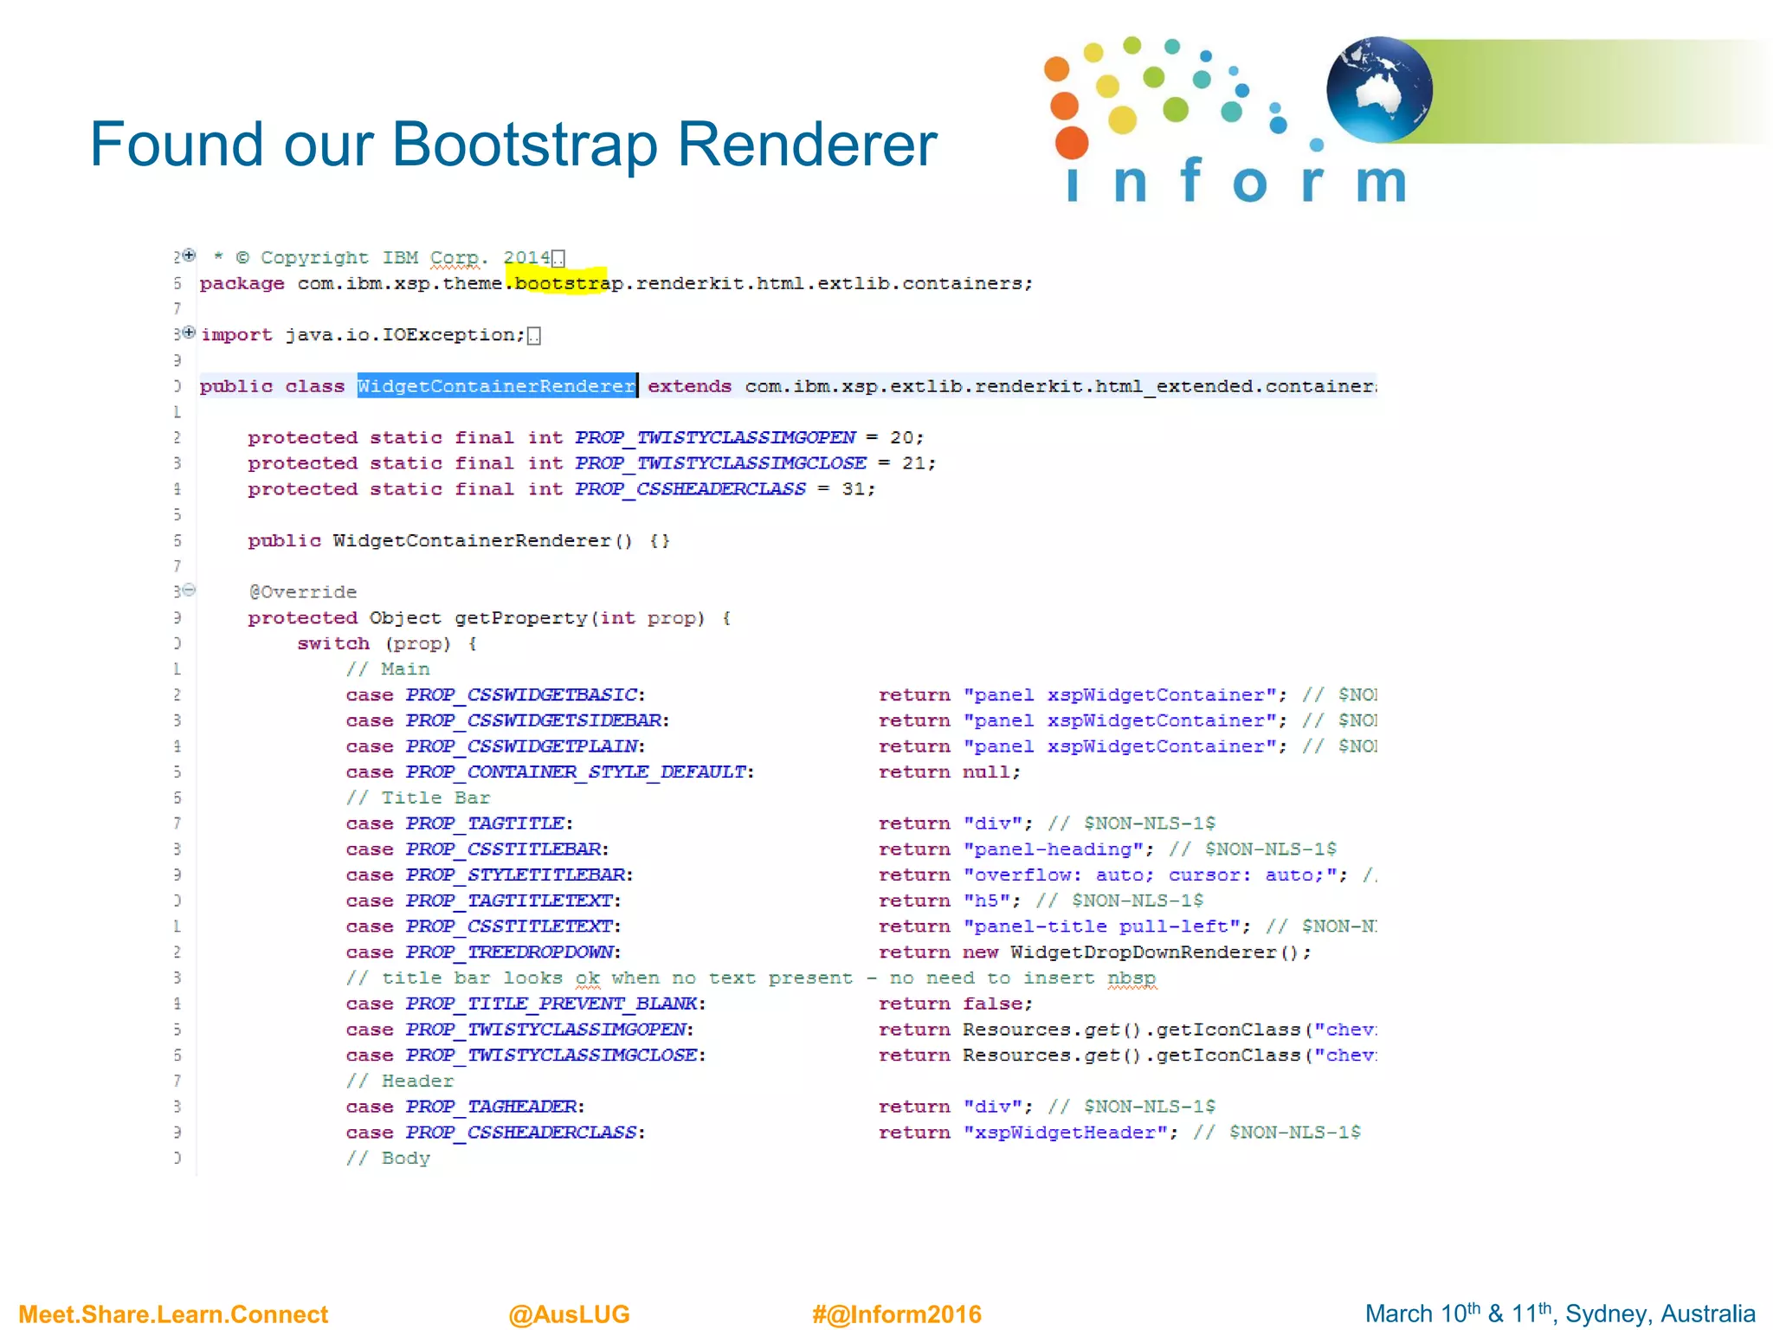Click case PROP_TITLE_PREVENT_BLANK
Image resolution: width=1773 pixels, height=1330 pixels.
(525, 1004)
